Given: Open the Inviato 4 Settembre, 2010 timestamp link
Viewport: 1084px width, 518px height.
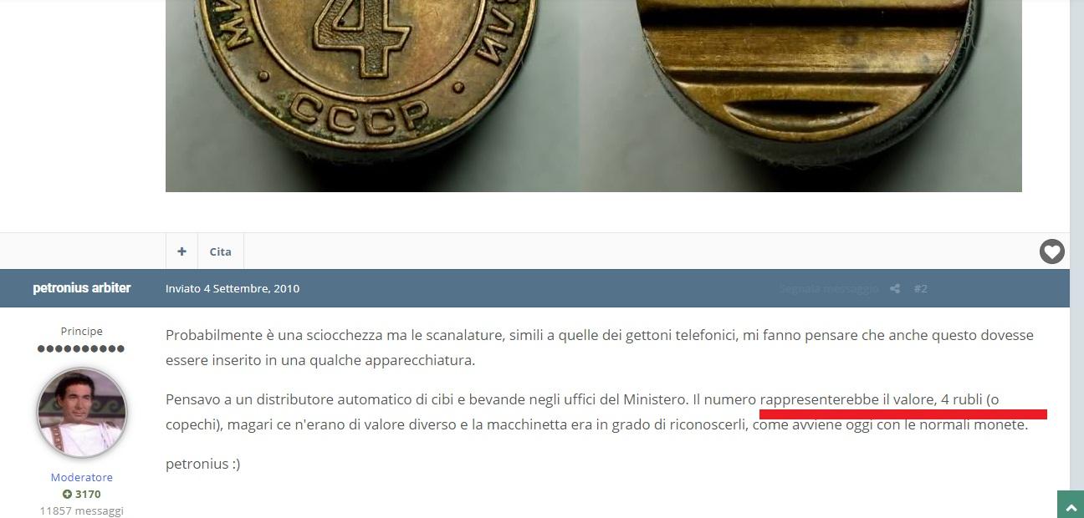Looking at the screenshot, I should pyautogui.click(x=233, y=288).
